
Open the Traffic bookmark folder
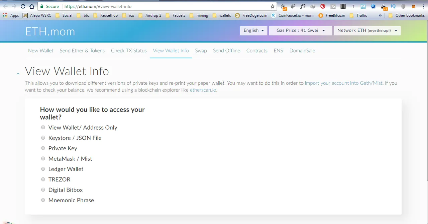coord(358,15)
